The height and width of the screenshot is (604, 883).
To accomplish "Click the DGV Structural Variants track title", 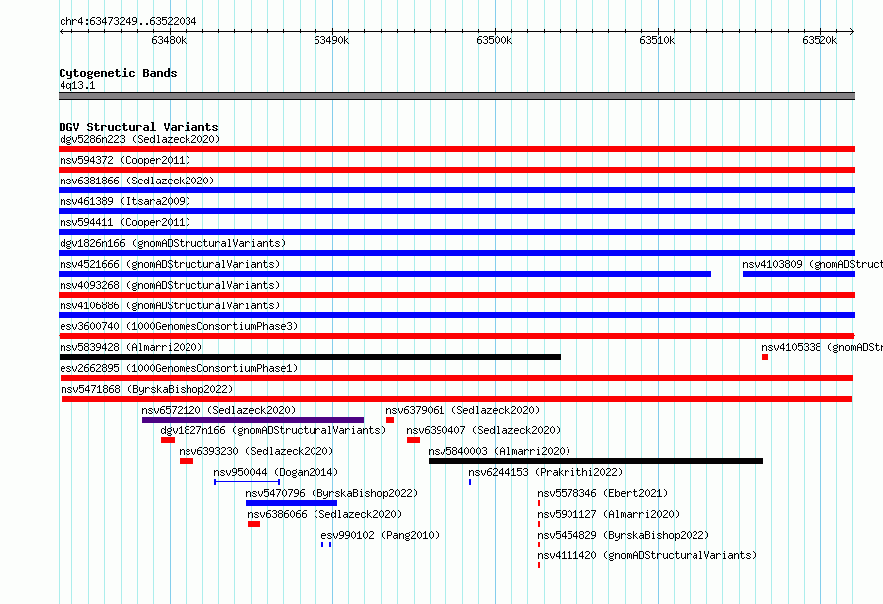I will 139,127.
